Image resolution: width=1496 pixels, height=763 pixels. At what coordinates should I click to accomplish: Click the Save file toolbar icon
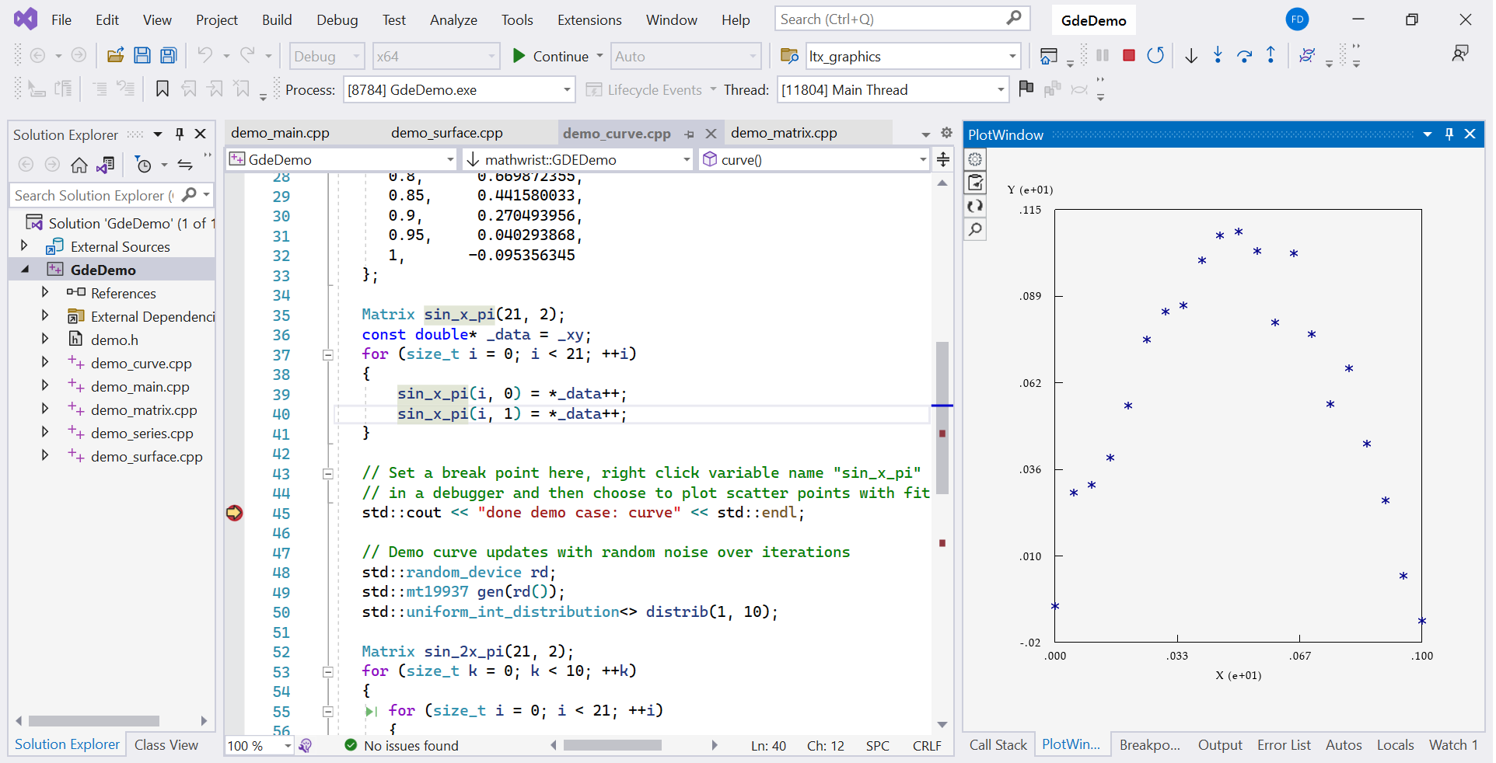click(x=142, y=55)
